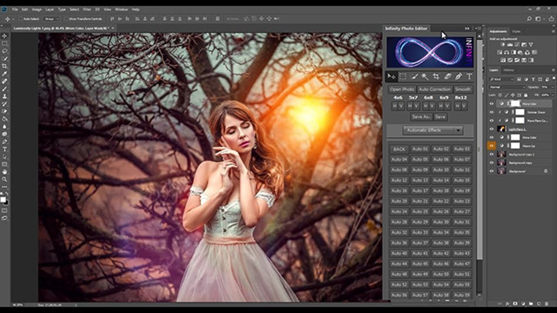
Task: Hide the Background layer
Action: (492, 171)
